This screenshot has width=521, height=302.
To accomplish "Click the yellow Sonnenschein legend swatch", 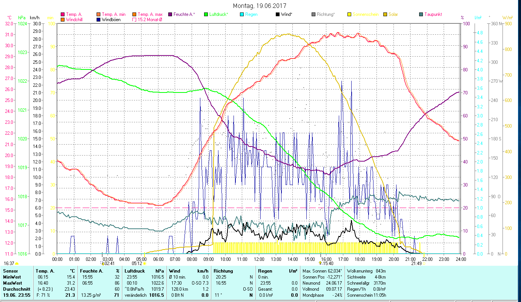I will [x=349, y=14].
